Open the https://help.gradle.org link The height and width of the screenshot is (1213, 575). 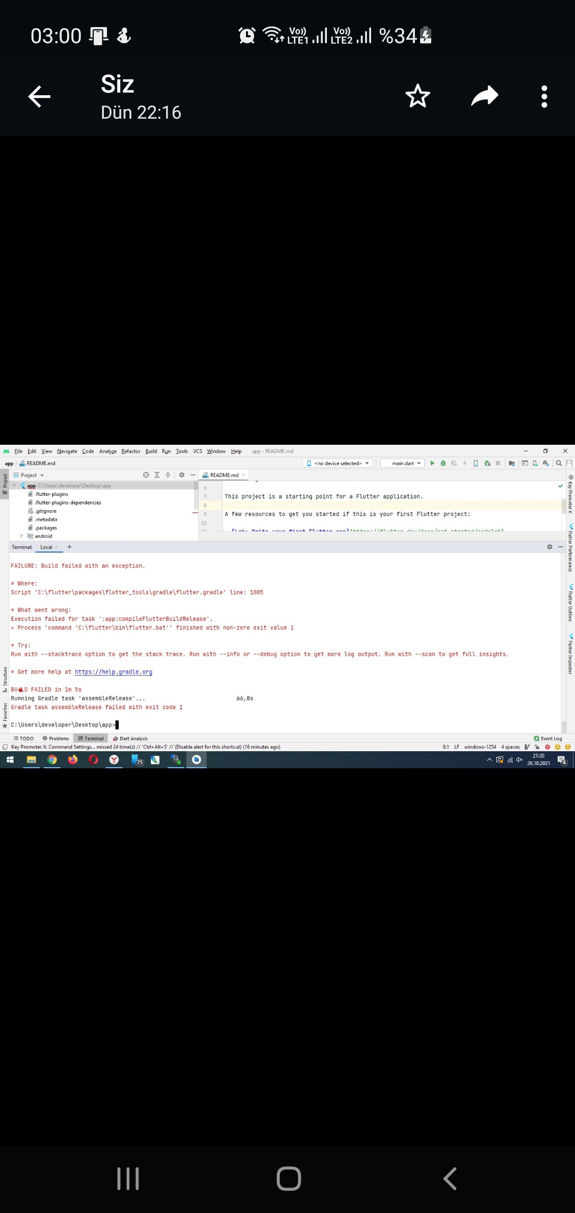(x=113, y=672)
